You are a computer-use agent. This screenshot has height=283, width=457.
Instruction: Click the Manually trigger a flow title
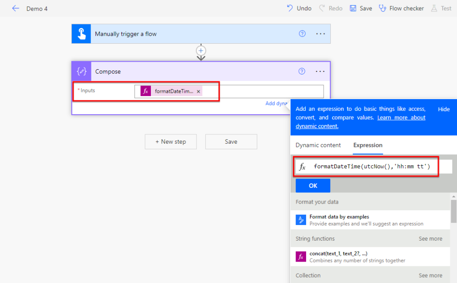pyautogui.click(x=125, y=34)
